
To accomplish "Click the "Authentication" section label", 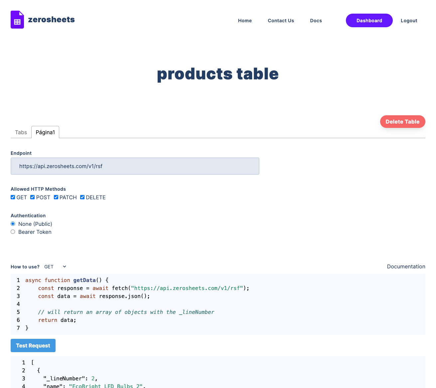I will pyautogui.click(x=28, y=216).
